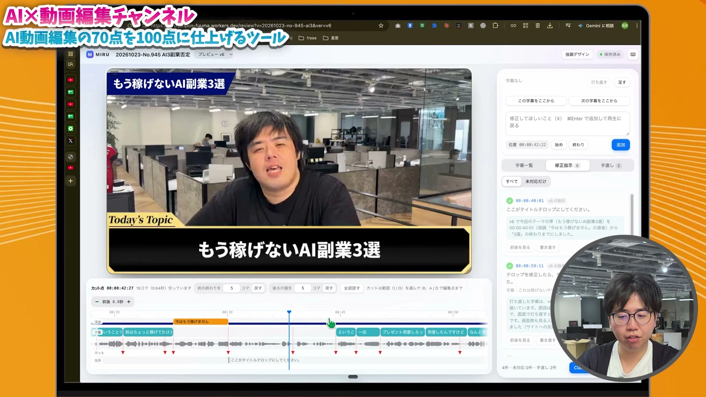
Task: Click the 全部戻す button
Action: (352, 288)
